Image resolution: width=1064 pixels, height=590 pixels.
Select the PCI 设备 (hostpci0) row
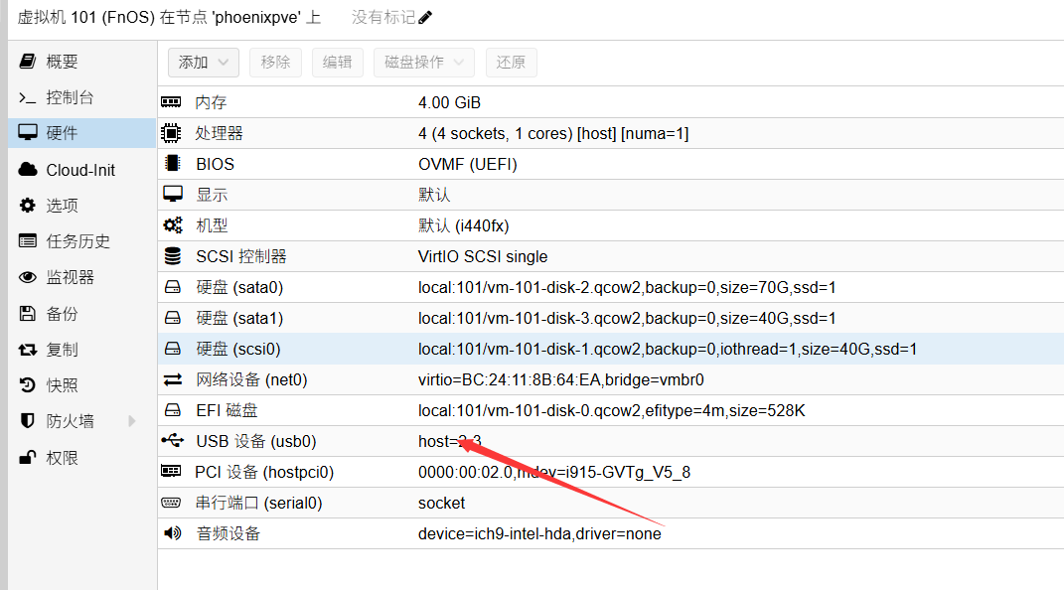tap(264, 472)
